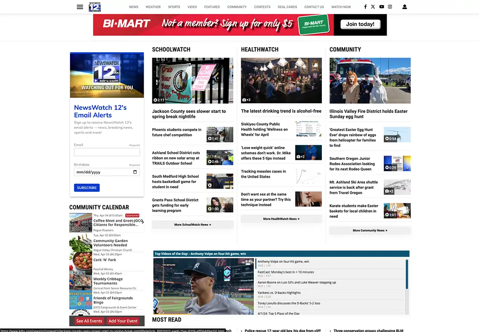Open the CONTESTS menu item

click(262, 7)
